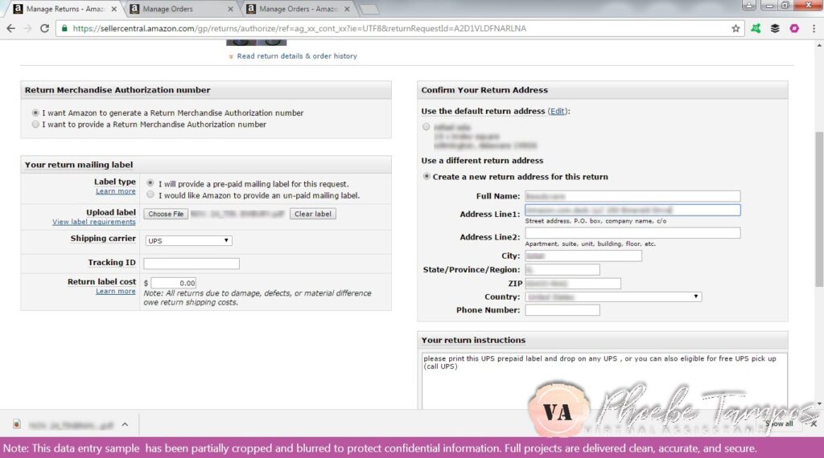Select provide own RMA number option
824x458 pixels.
35,125
